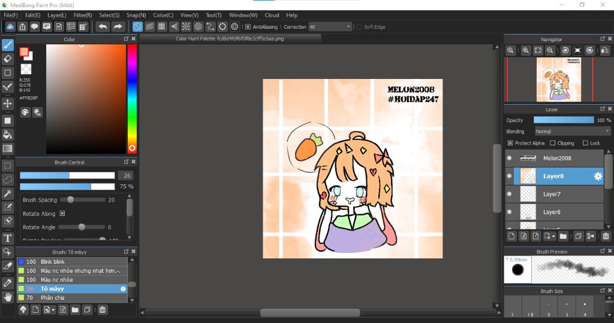Open the Correction value dropdown
Image resolution: width=614 pixels, height=323 pixels.
pos(348,27)
